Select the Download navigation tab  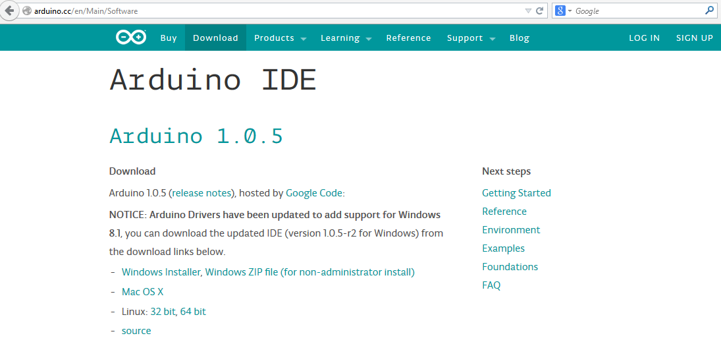pyautogui.click(x=216, y=38)
